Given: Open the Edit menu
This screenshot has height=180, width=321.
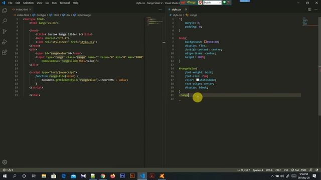Looking at the screenshot, I should (x=18, y=3).
